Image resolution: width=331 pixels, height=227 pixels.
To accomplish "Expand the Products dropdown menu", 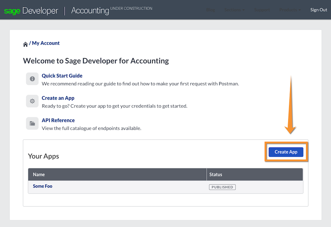I will point(290,10).
